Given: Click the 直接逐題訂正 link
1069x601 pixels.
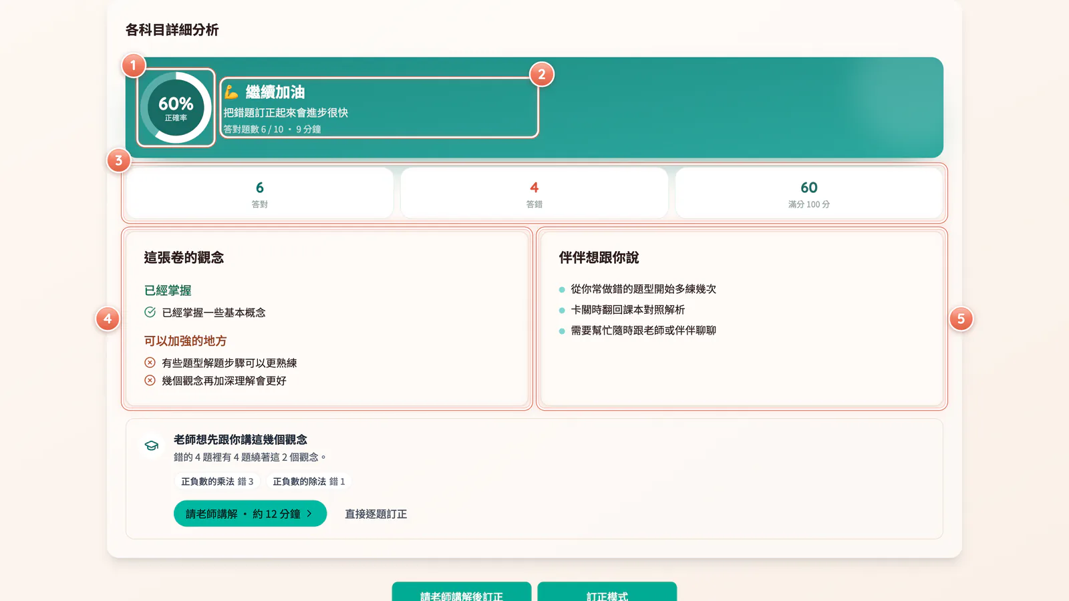Looking at the screenshot, I should (375, 514).
